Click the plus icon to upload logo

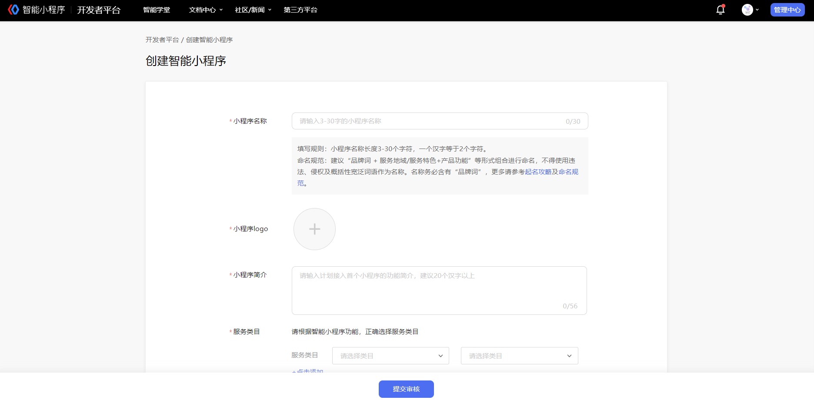pyautogui.click(x=314, y=229)
